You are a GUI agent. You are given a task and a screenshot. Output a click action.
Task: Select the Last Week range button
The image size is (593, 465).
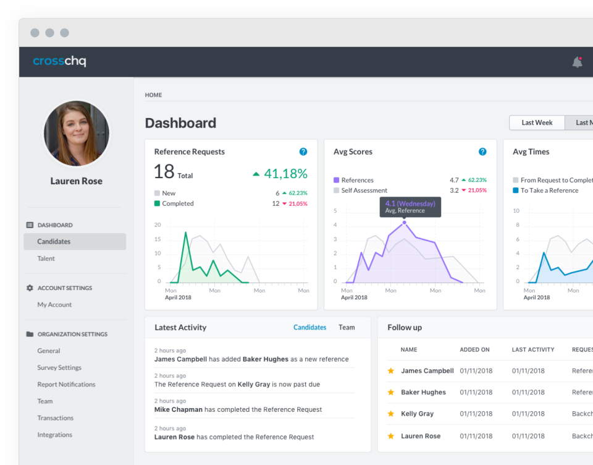click(537, 122)
